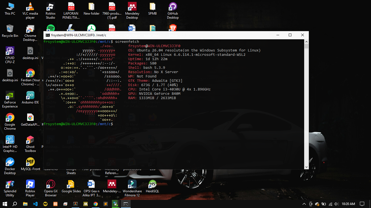Click the Uptime: 1d 12h 22m line
371x208 pixels.
point(148,59)
